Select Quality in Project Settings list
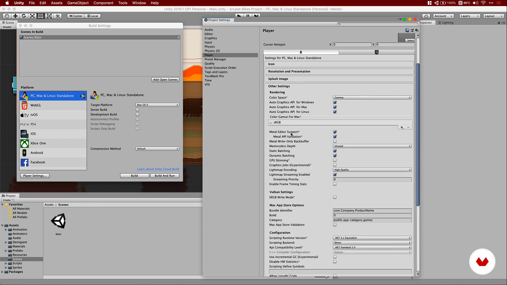The height and width of the screenshot is (285, 507). point(209,64)
